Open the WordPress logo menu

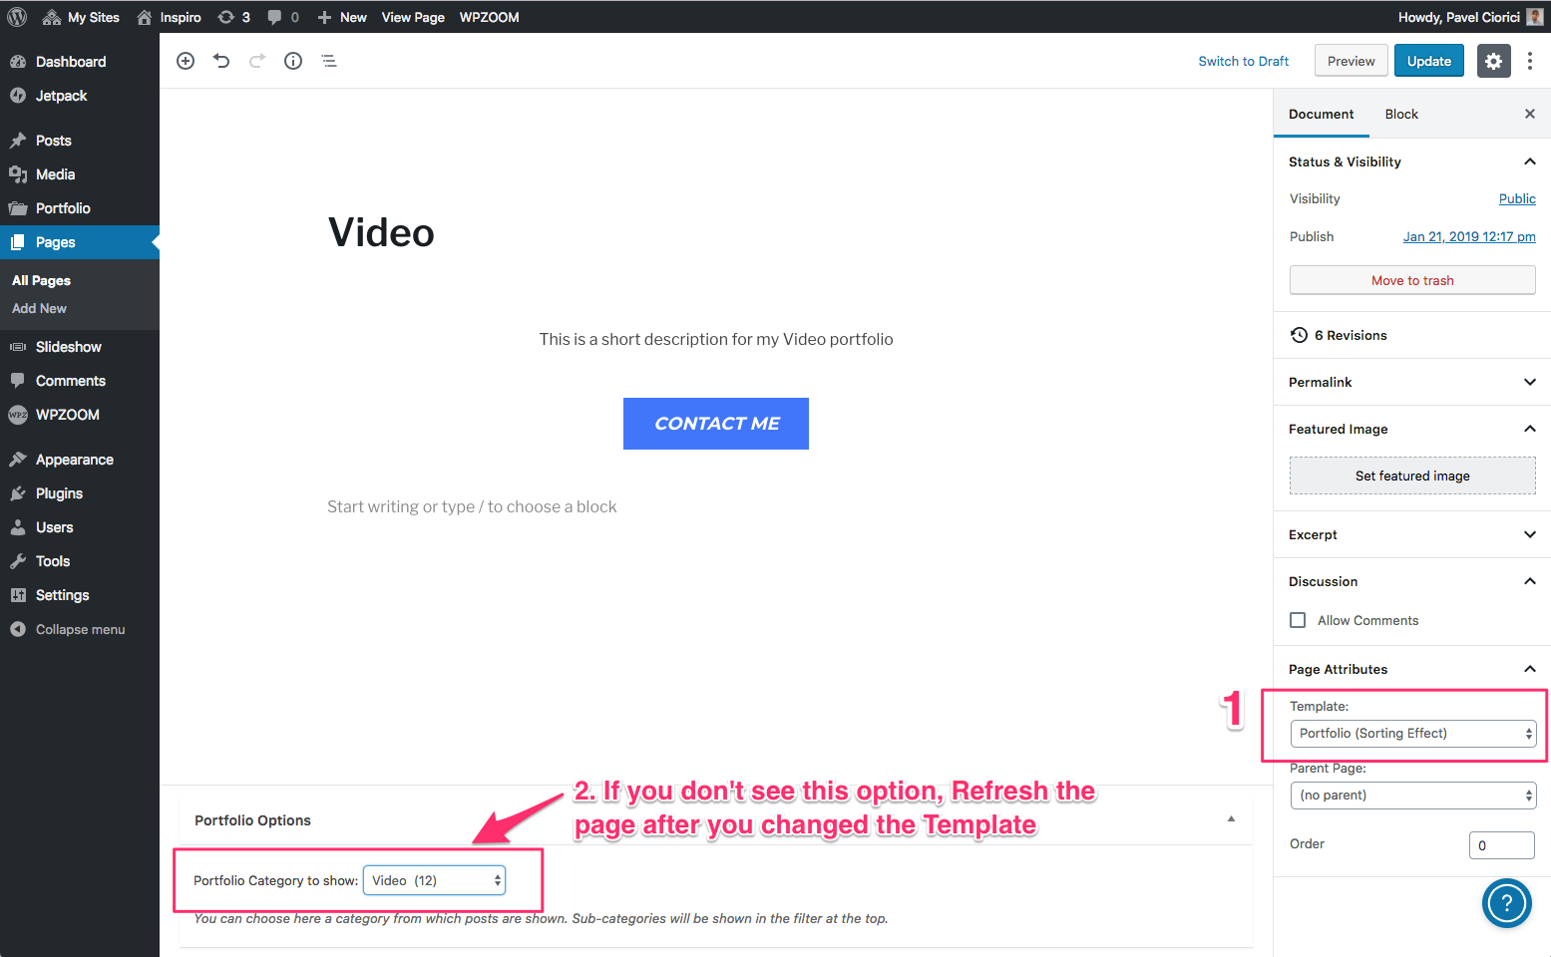(17, 17)
